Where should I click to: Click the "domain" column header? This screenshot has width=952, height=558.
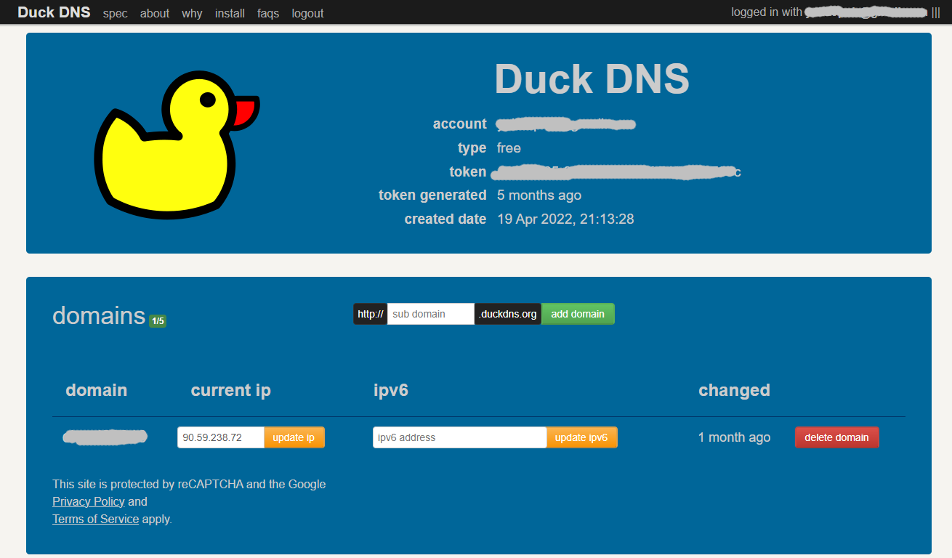coord(97,390)
